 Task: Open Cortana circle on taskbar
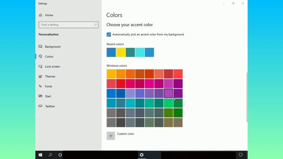60,155
